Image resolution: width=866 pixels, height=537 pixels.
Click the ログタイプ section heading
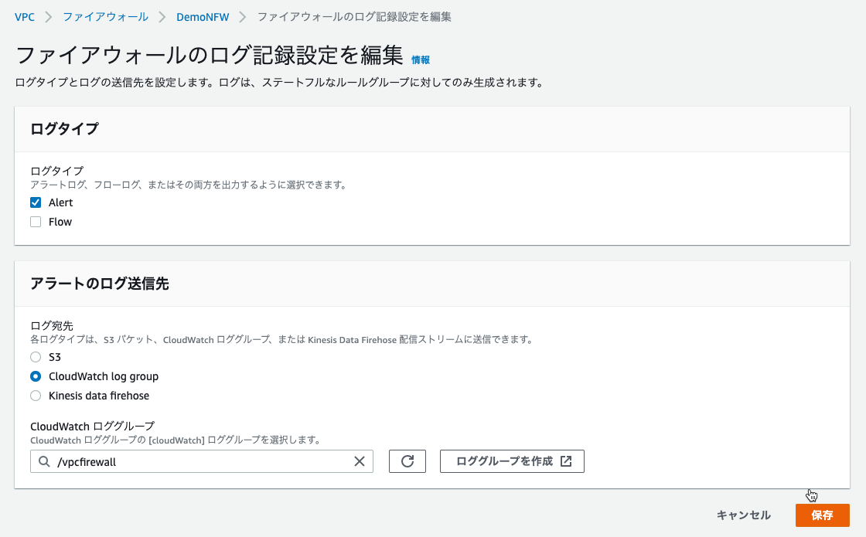point(65,128)
